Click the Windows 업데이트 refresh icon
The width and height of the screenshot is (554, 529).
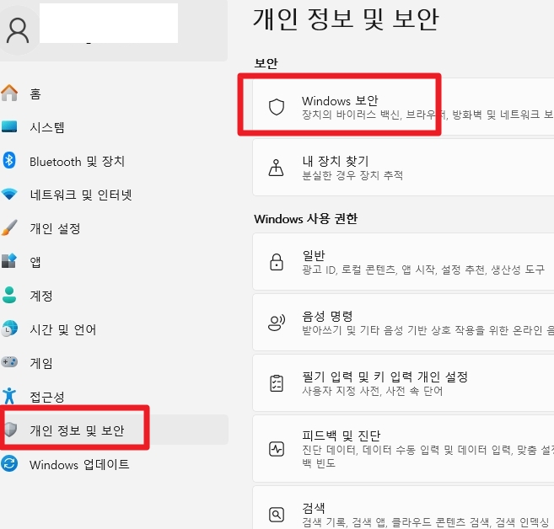10,464
